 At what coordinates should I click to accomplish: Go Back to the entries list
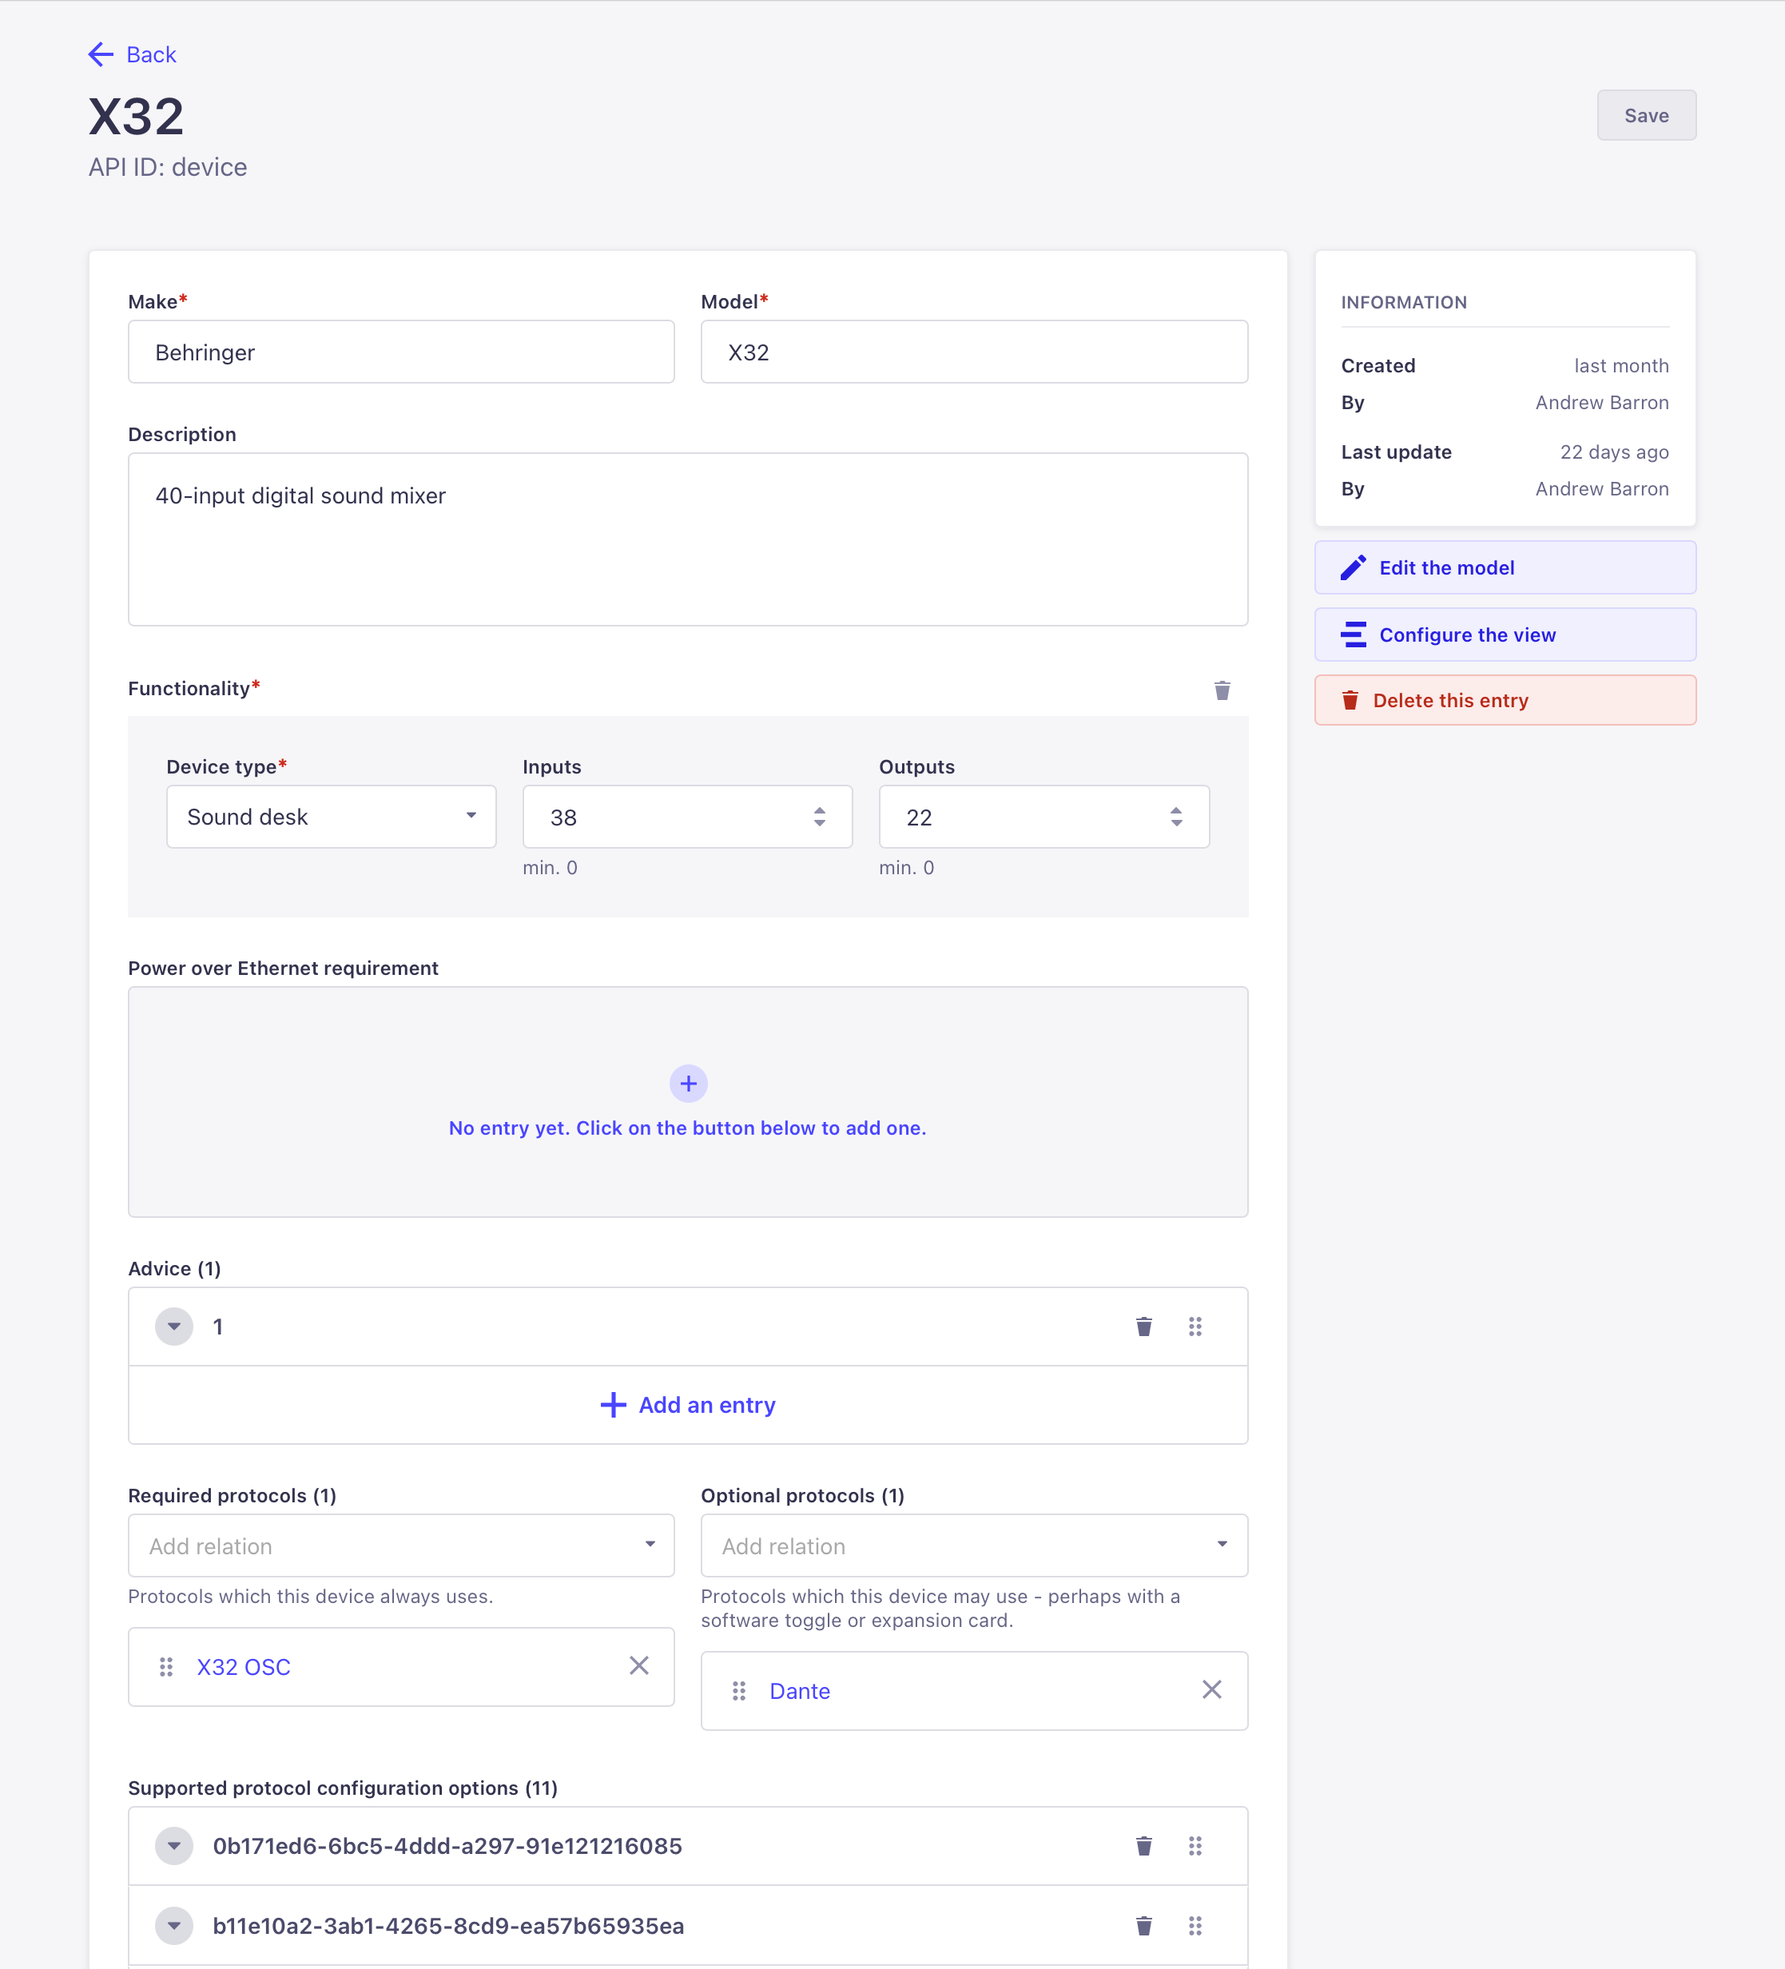(x=132, y=54)
